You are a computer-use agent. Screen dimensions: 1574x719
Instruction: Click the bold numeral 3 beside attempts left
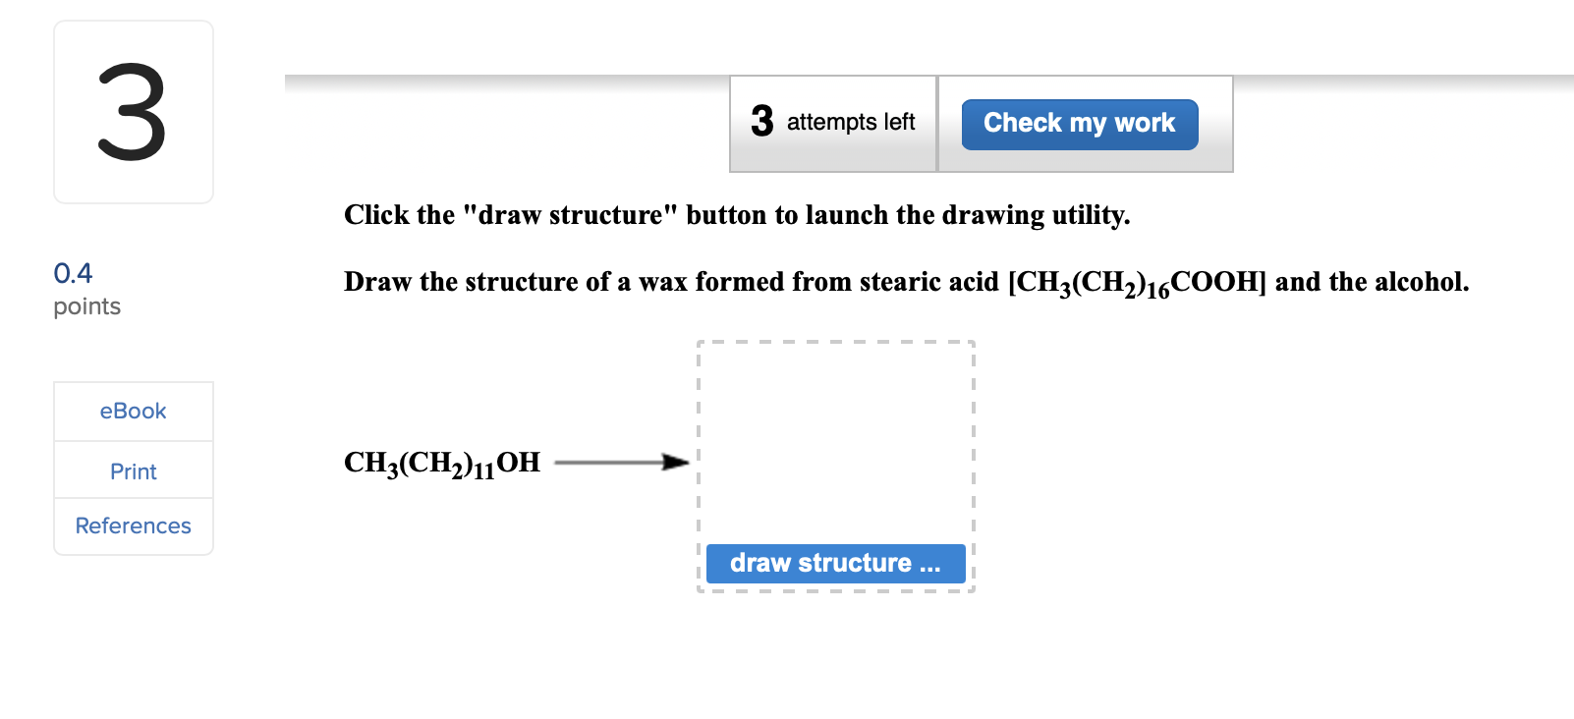(759, 123)
